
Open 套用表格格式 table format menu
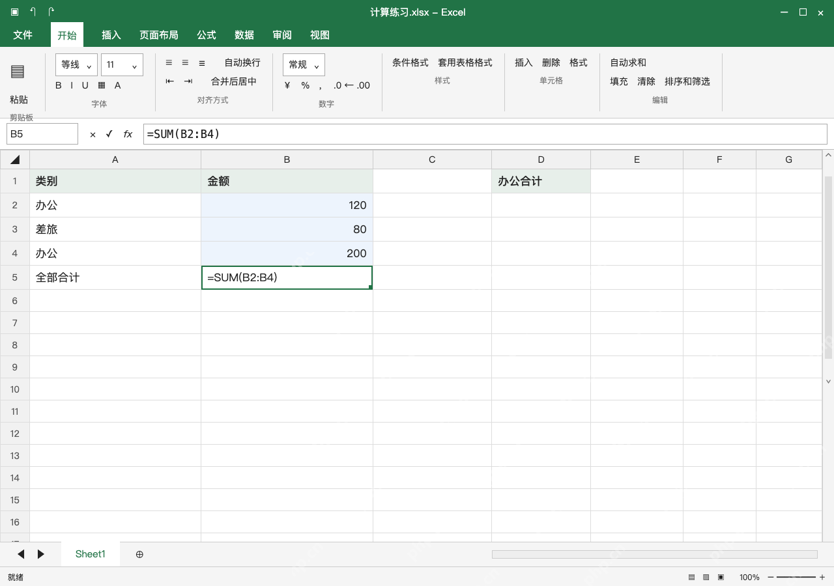pos(465,63)
